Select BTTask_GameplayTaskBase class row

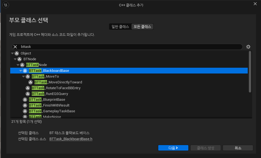129,111
